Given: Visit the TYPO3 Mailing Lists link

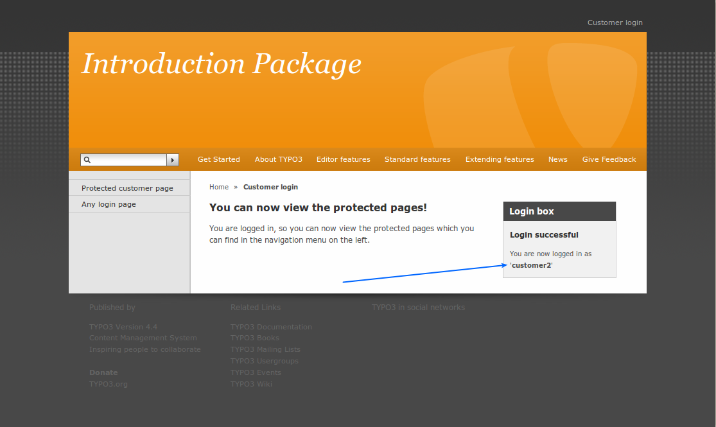Looking at the screenshot, I should click(265, 349).
